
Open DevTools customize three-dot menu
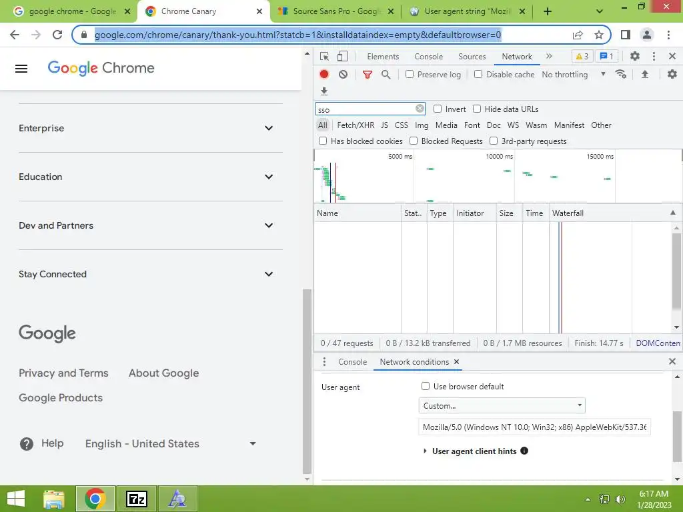pos(654,56)
